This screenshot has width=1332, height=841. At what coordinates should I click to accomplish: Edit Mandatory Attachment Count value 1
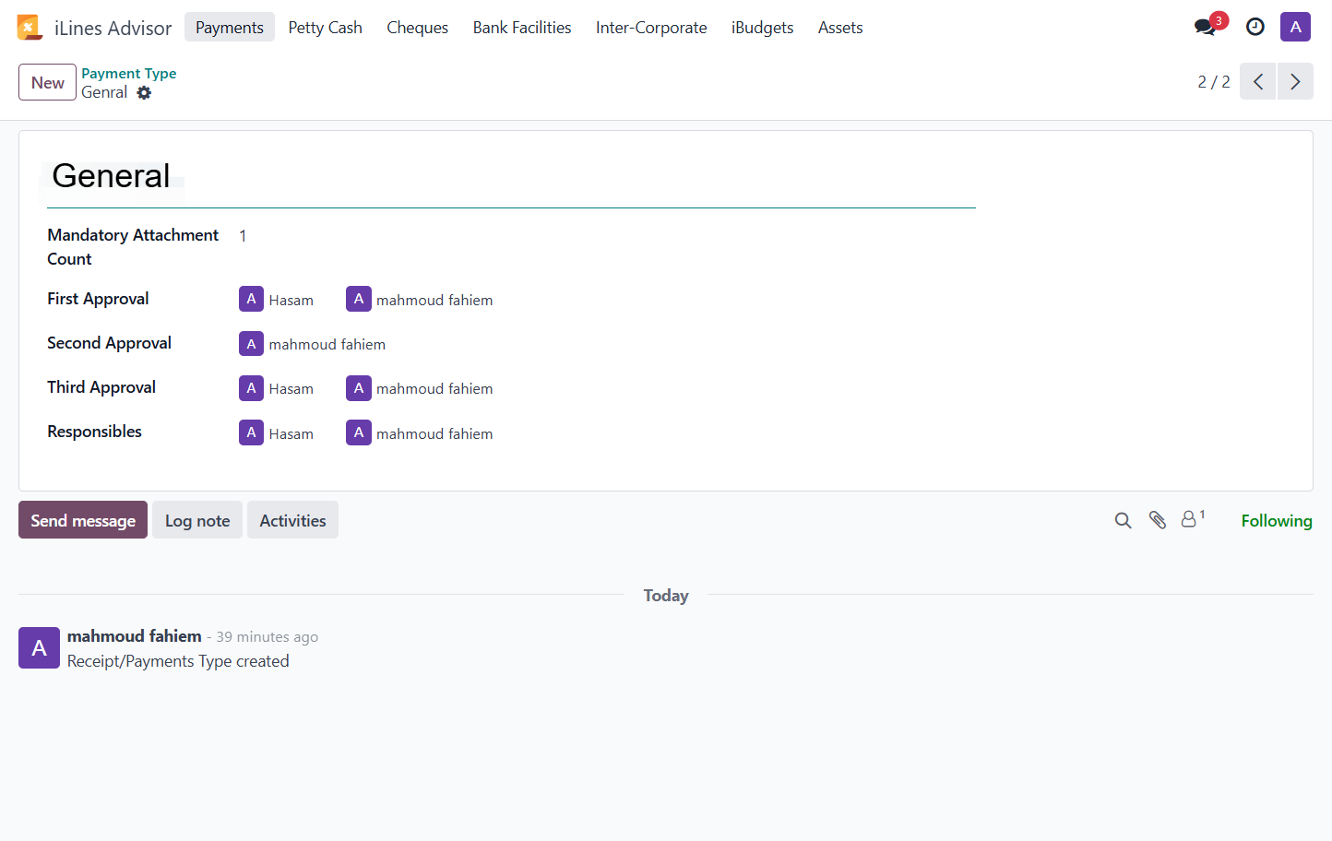(x=243, y=236)
